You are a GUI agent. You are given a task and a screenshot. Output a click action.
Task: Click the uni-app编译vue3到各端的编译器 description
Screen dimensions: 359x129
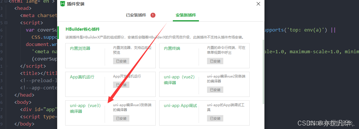(132, 108)
